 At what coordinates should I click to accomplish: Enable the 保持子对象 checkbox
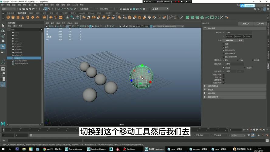[x=224, y=74]
